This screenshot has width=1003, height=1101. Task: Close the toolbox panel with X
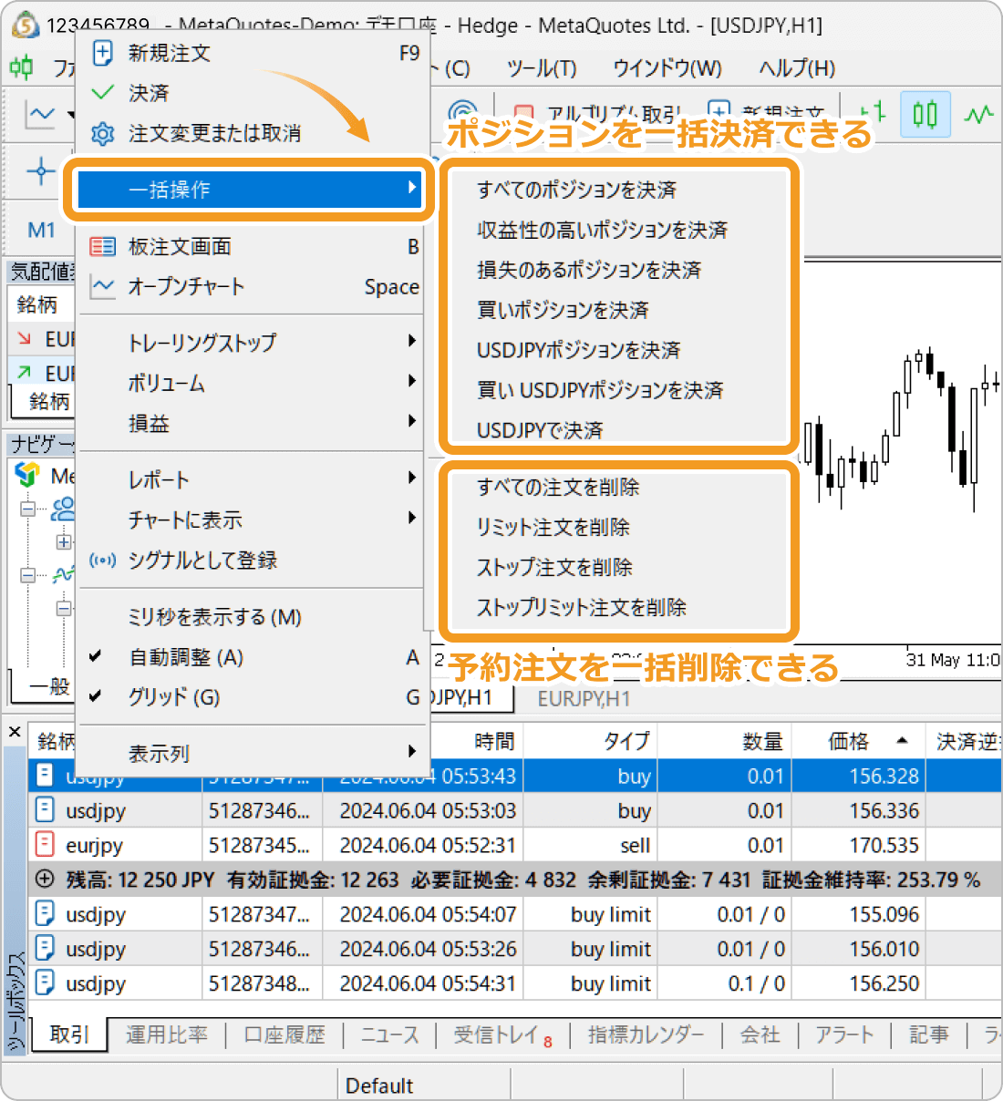coord(15,732)
